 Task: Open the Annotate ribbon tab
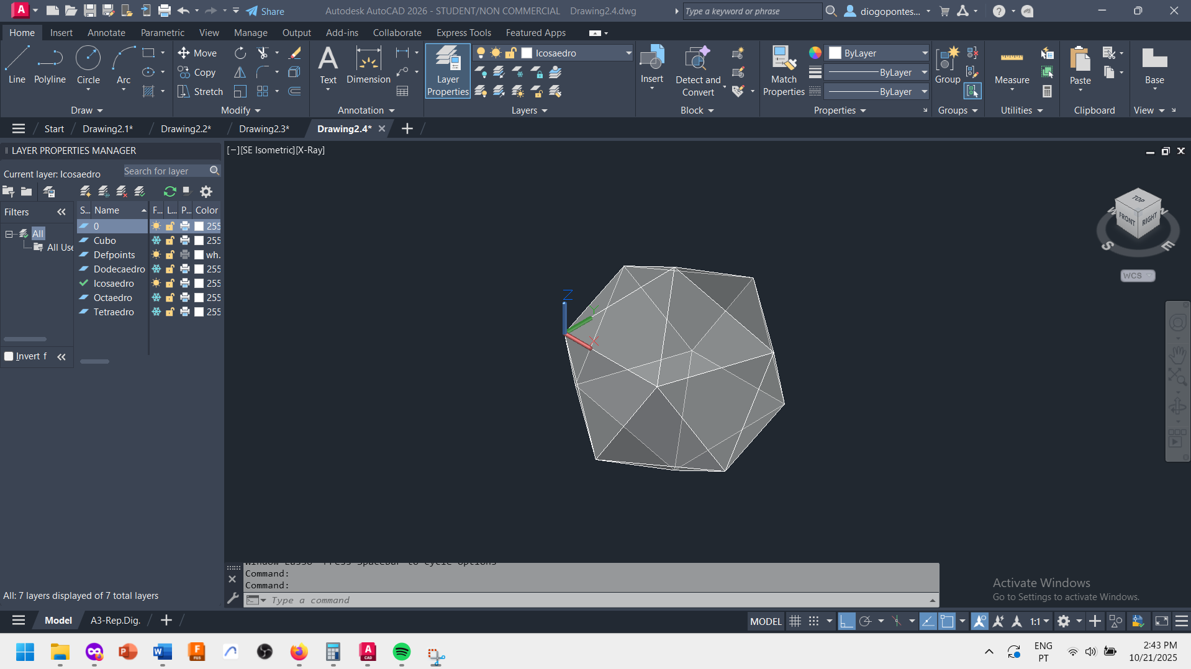pos(106,33)
